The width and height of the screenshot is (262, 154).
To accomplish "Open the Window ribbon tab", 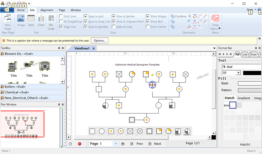I will point(76,10).
